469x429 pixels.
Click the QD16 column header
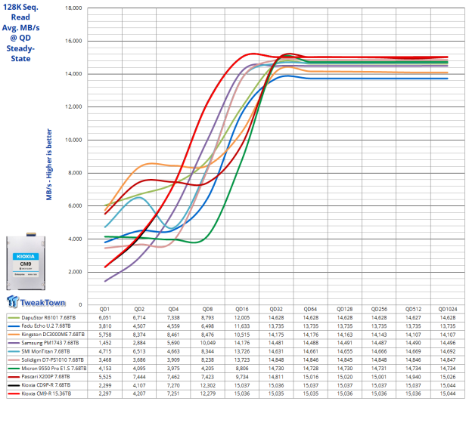pos(242,309)
